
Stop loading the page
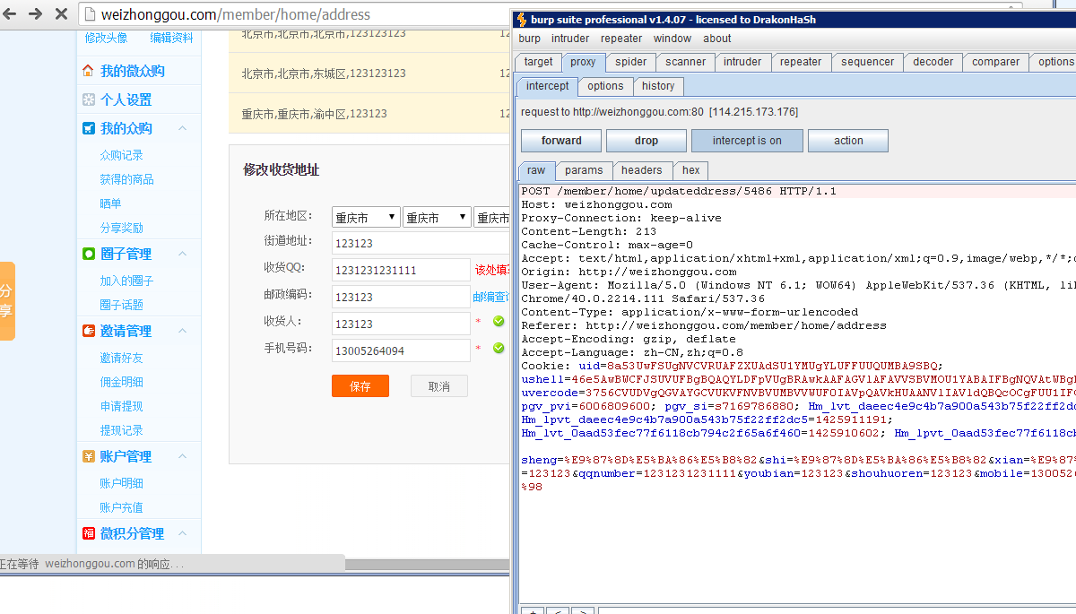pos(62,14)
